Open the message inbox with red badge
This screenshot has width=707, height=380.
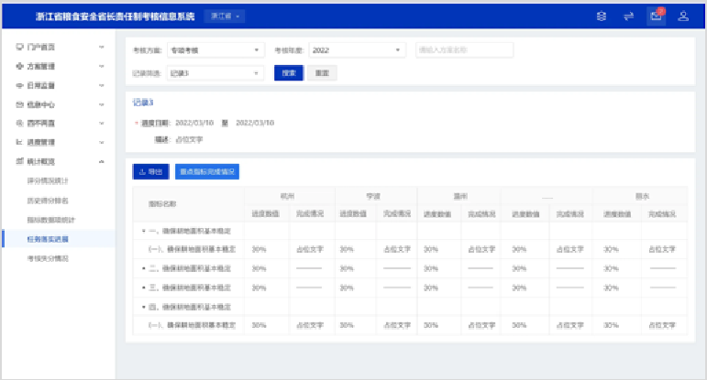[x=656, y=16]
